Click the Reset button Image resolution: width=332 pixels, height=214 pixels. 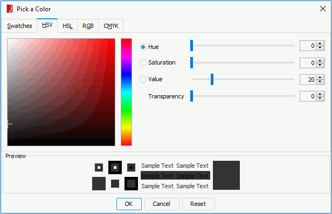pos(198,204)
